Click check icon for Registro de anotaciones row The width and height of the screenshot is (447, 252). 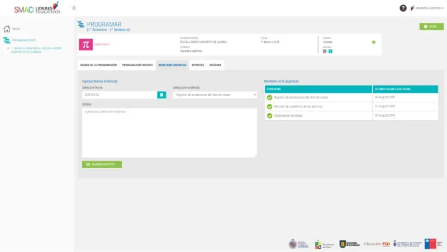(269, 97)
